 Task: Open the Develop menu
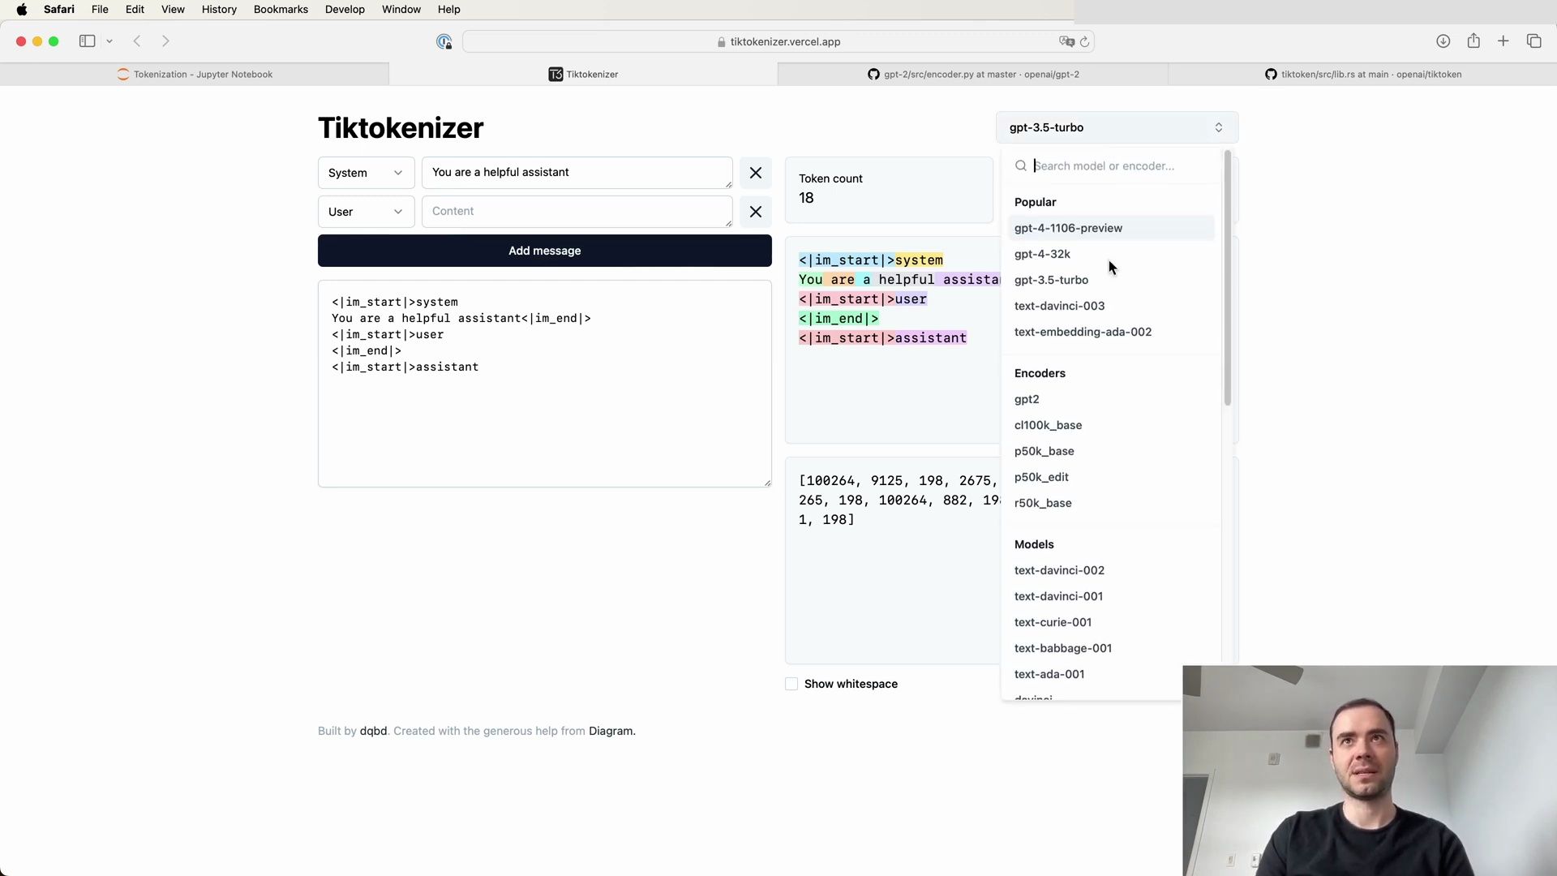click(x=345, y=10)
